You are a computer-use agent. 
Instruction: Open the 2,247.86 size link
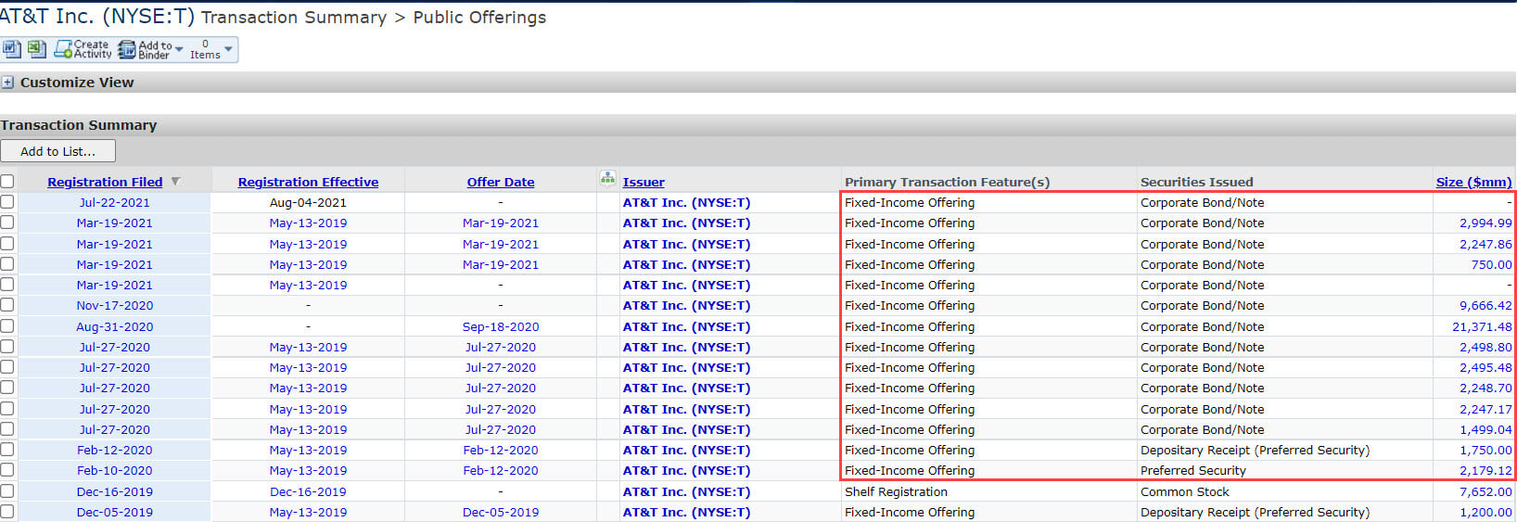(1485, 244)
